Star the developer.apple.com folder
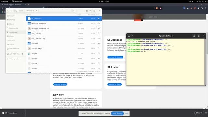208x117 pixels. (x=98, y=24)
